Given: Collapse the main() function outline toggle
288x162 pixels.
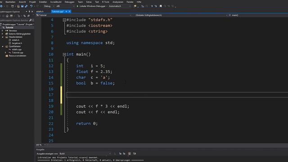Looking at the screenshot, I should [x=64, y=54].
